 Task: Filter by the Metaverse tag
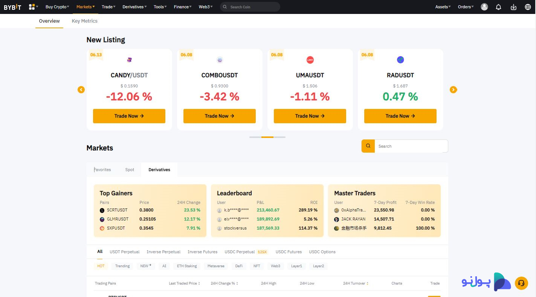216,266
